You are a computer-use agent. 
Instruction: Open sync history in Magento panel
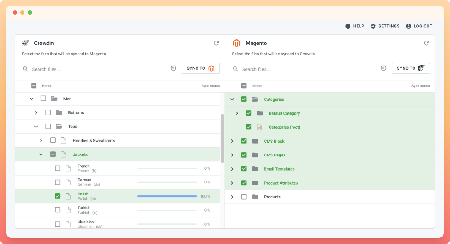(383, 68)
